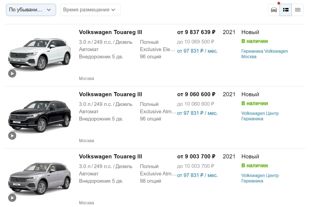Switch to car gallery view icon
Image resolution: width=311 pixels, height=207 pixels.
[x=274, y=10]
